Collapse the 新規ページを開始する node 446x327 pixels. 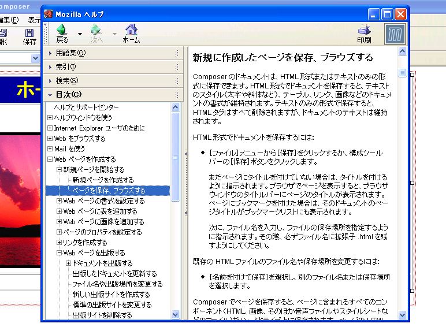[59, 169]
